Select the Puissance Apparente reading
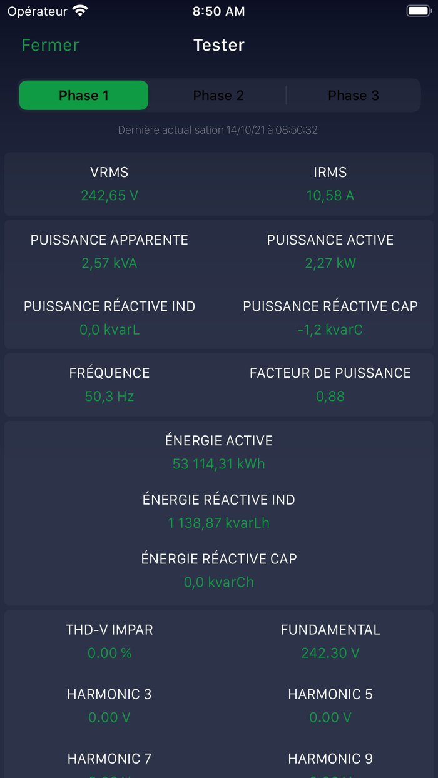Screen dimensions: 438x778 coord(109,263)
